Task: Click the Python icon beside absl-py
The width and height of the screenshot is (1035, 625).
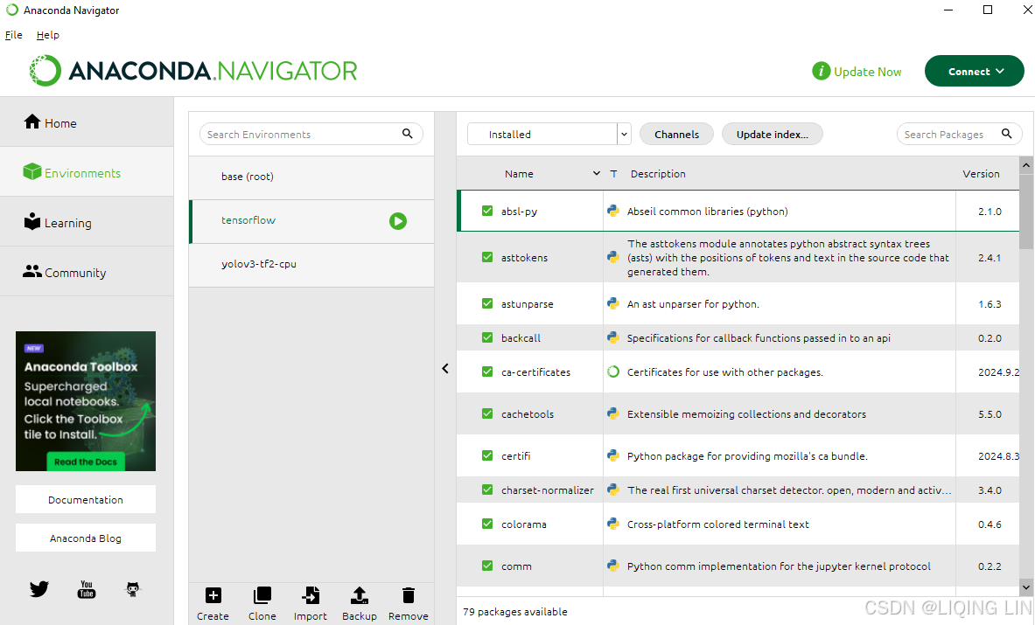Action: click(x=613, y=211)
